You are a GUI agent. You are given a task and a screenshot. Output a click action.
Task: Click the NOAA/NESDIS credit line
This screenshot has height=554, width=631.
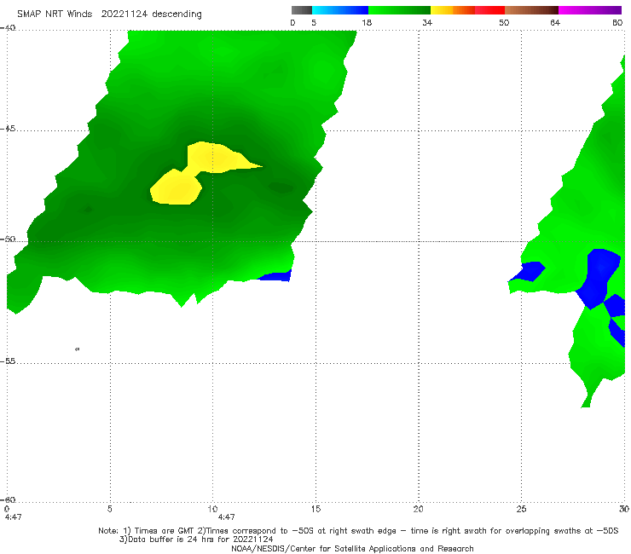(x=352, y=548)
